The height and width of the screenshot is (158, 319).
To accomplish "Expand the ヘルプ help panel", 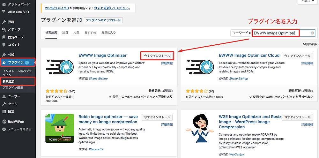I will coord(308,2).
